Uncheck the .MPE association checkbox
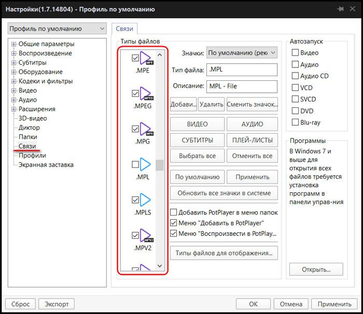 (135, 58)
